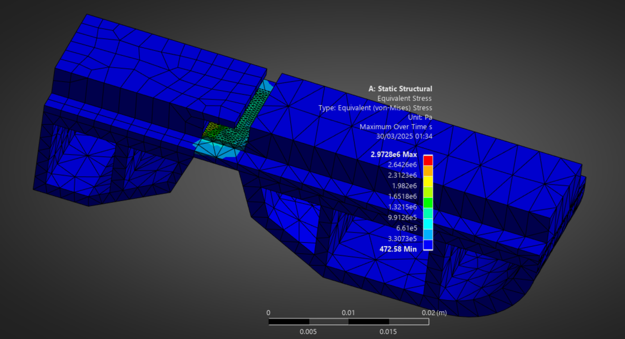This screenshot has width=625, height=339.
Task: Click the 2.9728e6 Max legend value
Action: coord(393,154)
